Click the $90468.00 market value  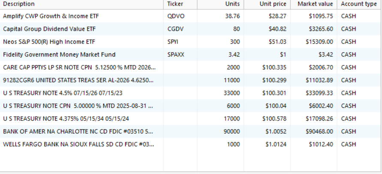[x=319, y=132]
